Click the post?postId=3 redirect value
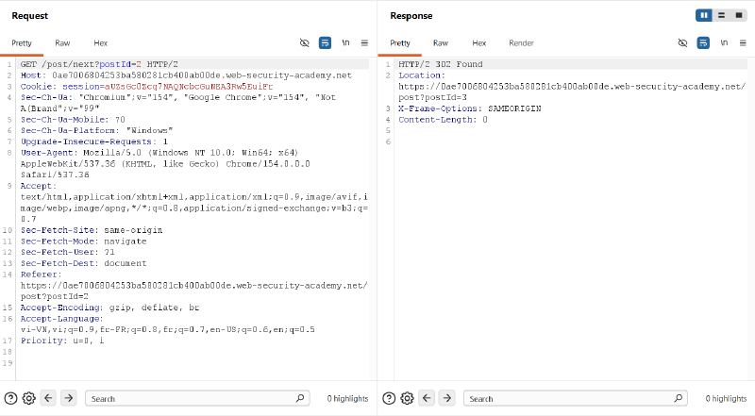 pos(432,97)
